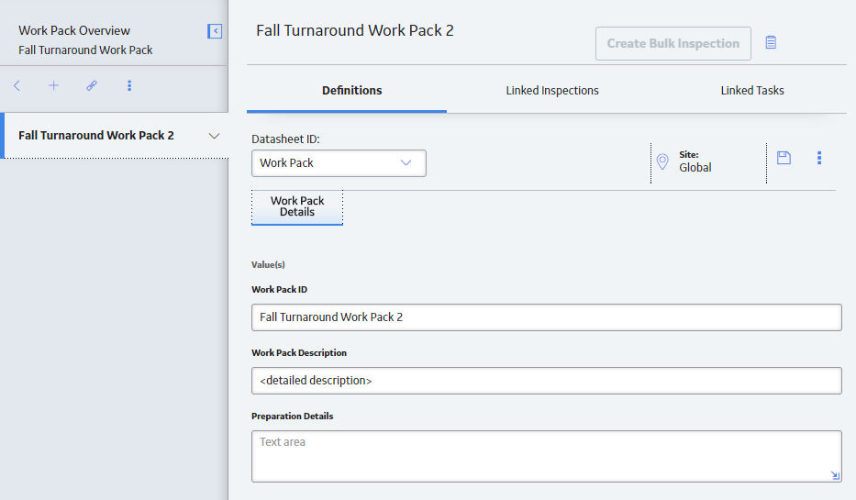
Task: Select the Work Pack Details section tab
Action: pos(297,206)
